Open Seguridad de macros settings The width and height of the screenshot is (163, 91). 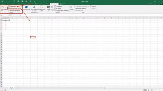(14, 10)
